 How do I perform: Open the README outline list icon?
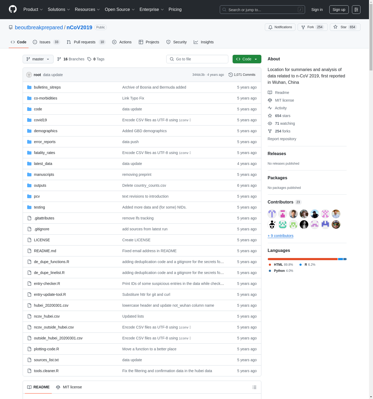[254, 387]
